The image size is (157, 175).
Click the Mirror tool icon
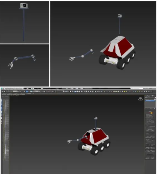click(x=66, y=91)
